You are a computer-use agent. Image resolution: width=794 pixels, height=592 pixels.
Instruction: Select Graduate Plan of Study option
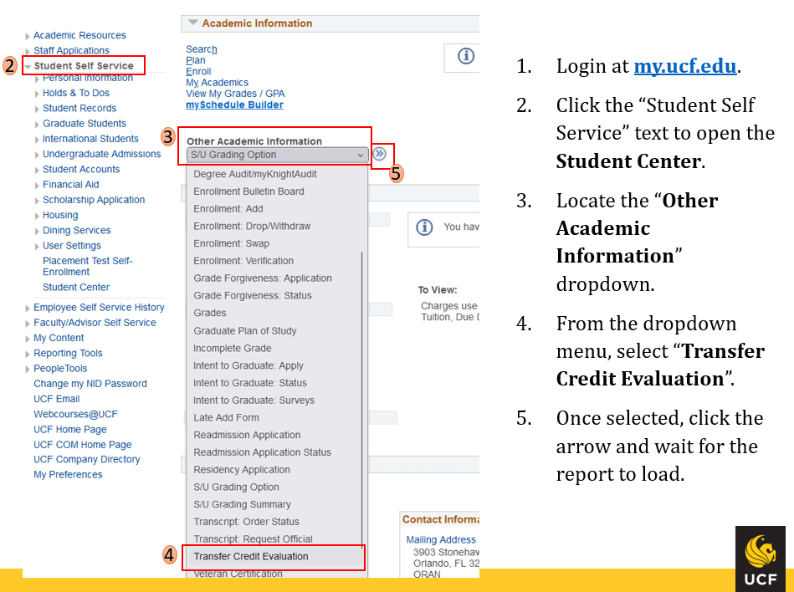point(274,331)
